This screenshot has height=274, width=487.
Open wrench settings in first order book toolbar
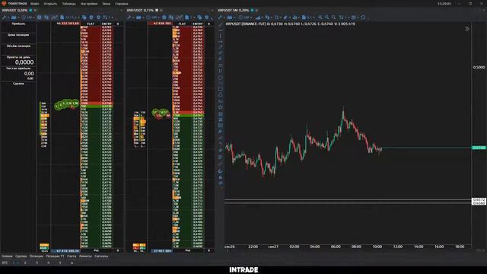pos(4,18)
